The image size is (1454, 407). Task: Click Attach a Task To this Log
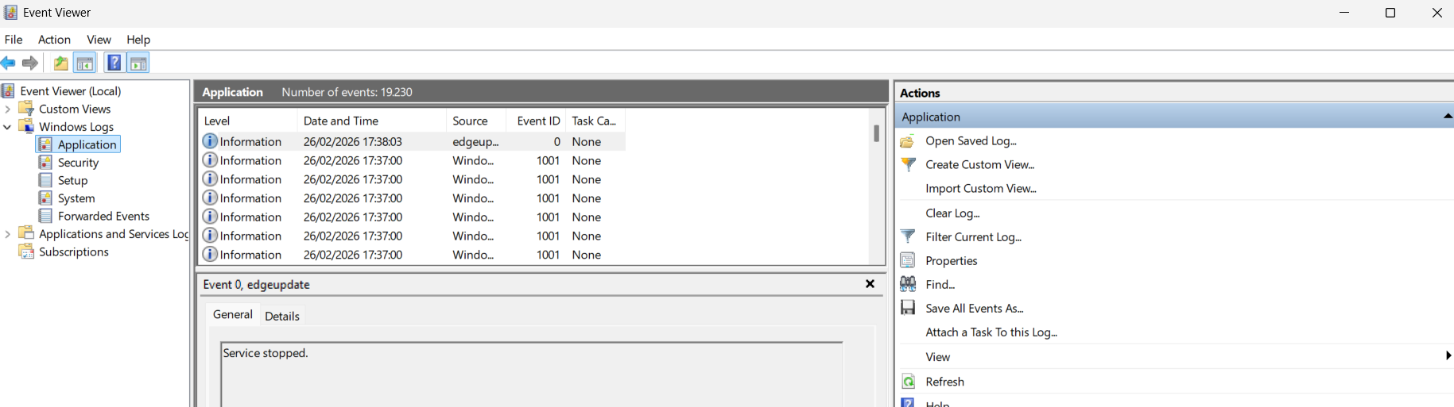991,332
